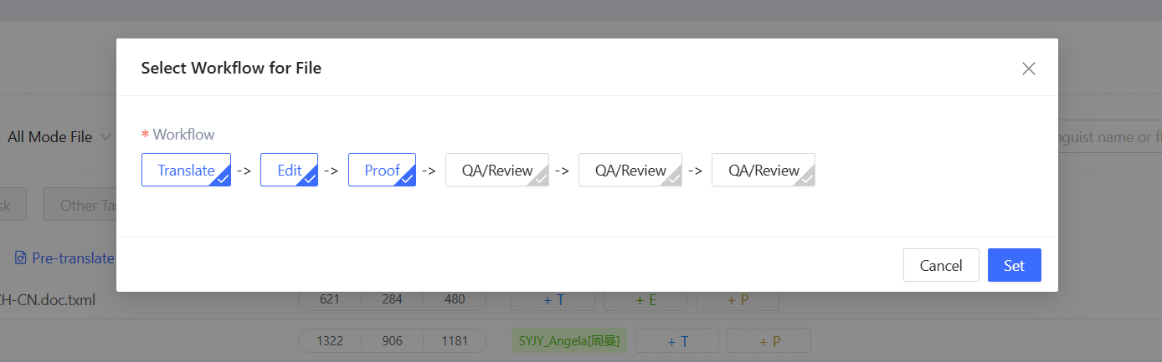Toggle the Proof workflow step

(382, 170)
